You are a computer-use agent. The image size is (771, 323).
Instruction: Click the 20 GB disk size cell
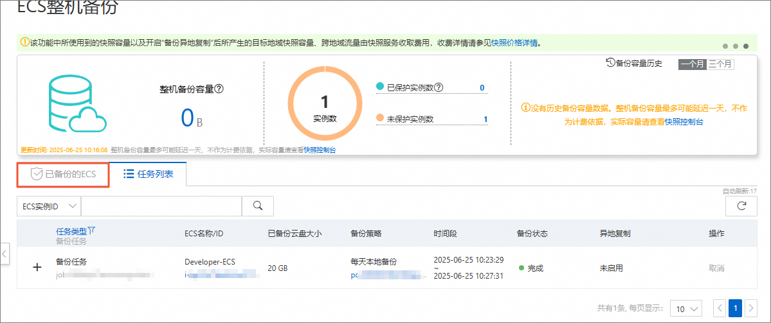pyautogui.click(x=277, y=268)
